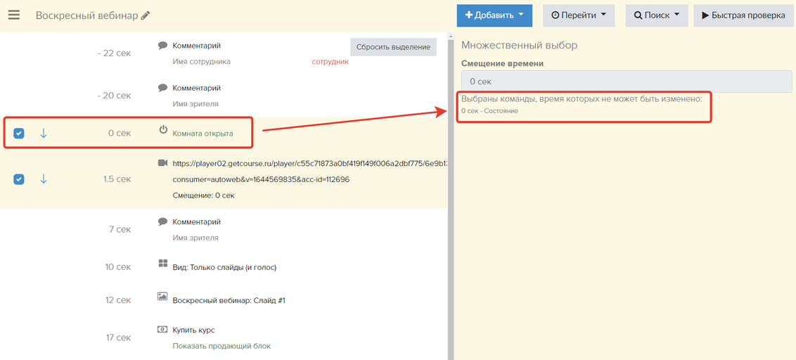This screenshot has height=360, width=796.
Task: Click the power icon for Комната открыта
Action: [x=163, y=130]
